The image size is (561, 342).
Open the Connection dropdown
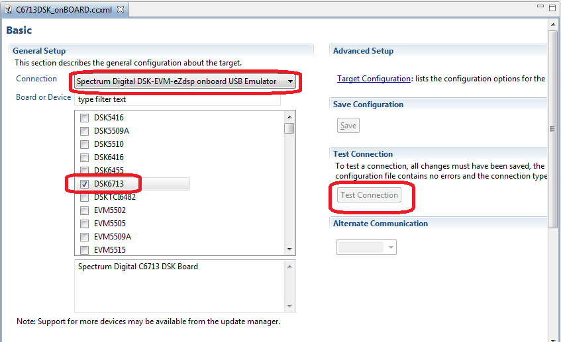(185, 81)
